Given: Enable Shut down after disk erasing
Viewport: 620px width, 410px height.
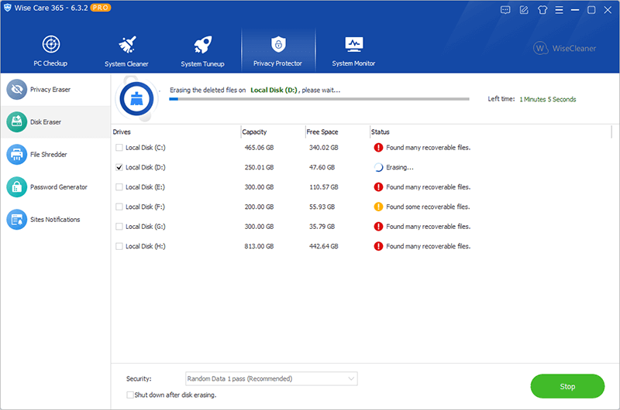Looking at the screenshot, I should click(129, 395).
